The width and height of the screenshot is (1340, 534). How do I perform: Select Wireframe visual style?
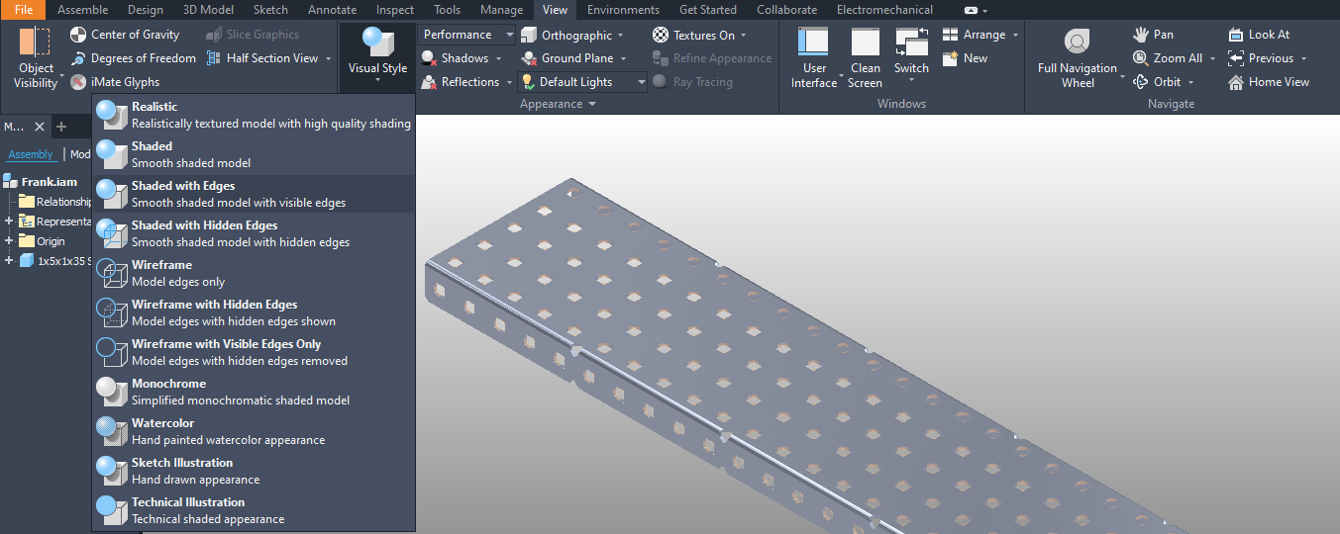(x=254, y=273)
